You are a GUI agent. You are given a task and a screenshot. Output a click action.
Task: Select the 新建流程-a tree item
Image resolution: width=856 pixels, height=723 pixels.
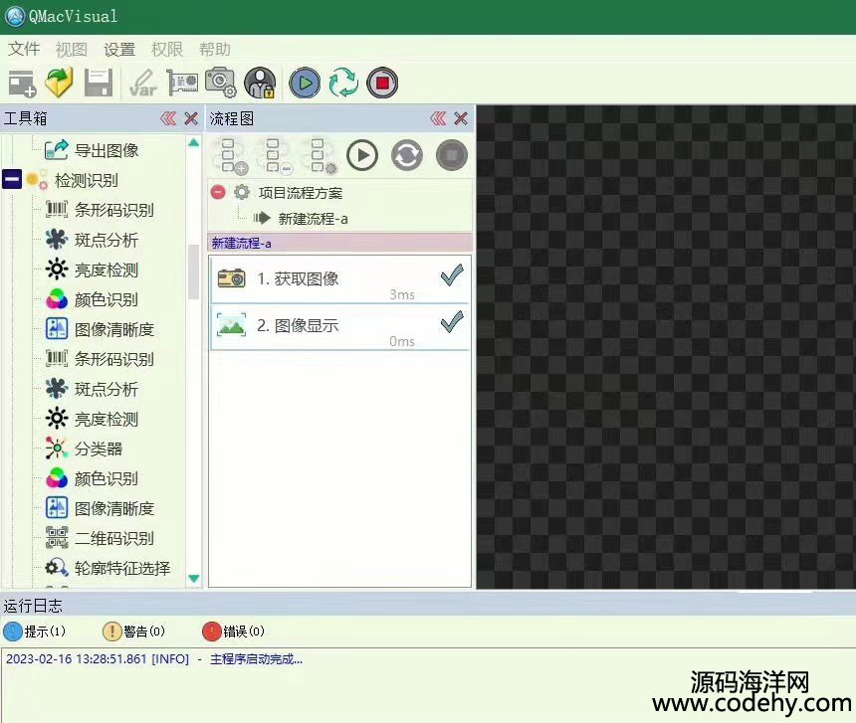(x=313, y=219)
